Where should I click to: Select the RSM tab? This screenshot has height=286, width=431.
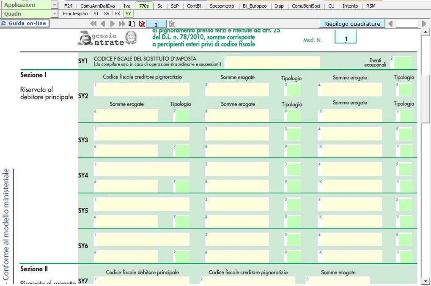coord(371,6)
